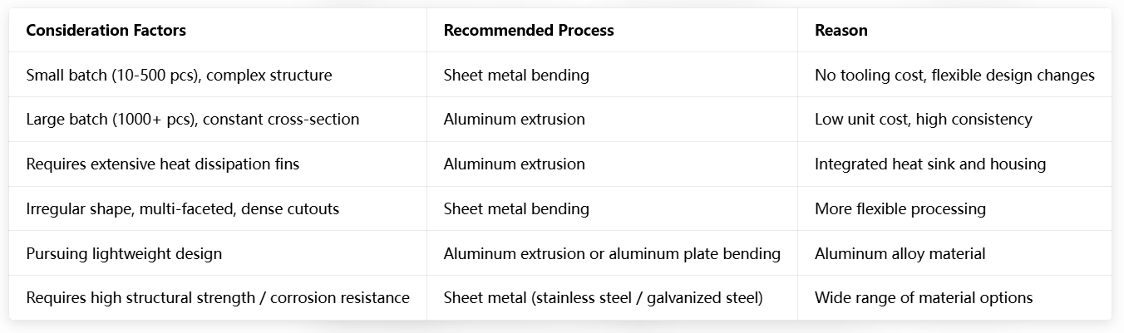
Task: Click the stainless steel / galvanized steel cell
Action: pyautogui.click(x=603, y=298)
